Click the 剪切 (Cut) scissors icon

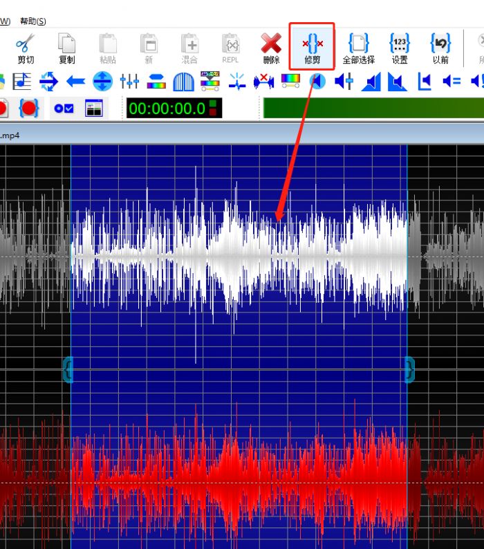pos(26,48)
